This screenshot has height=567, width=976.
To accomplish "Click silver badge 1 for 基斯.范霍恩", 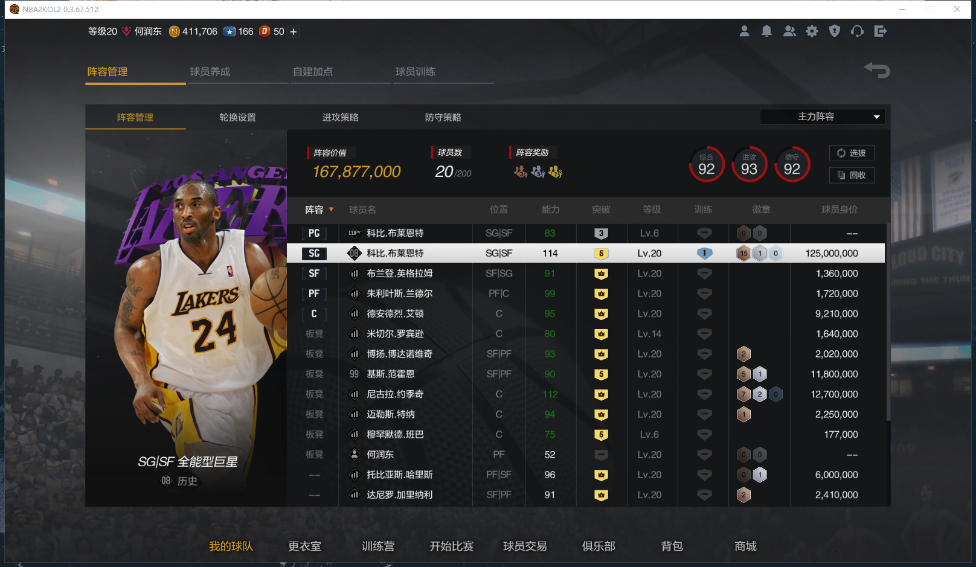I will click(760, 374).
